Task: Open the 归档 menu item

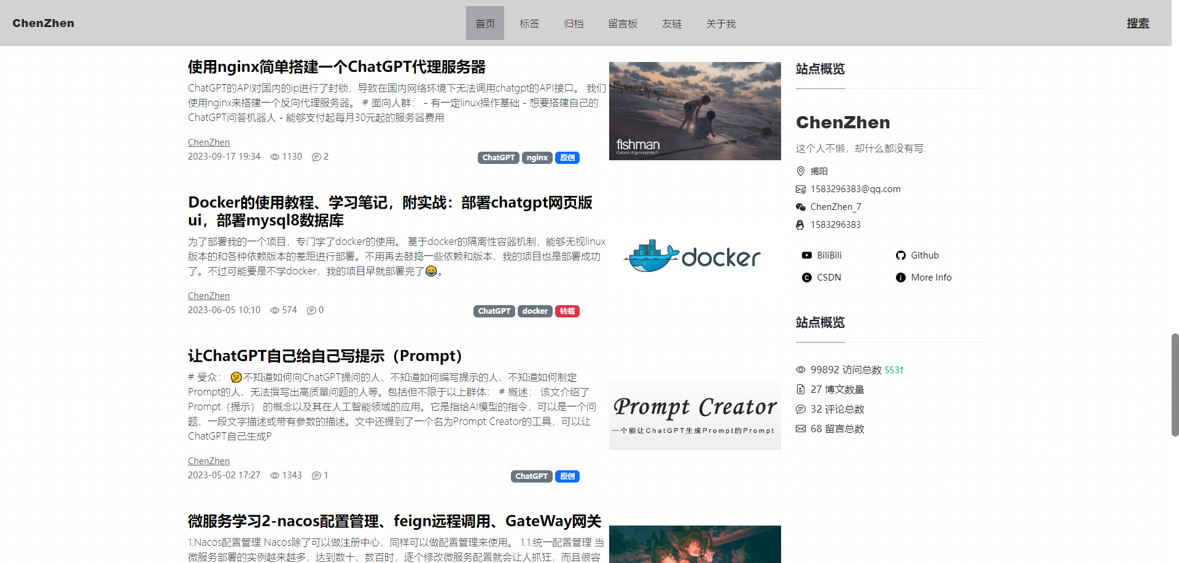Action: 573,23
